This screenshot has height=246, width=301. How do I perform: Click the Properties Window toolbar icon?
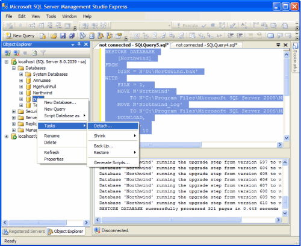(x=119, y=35)
